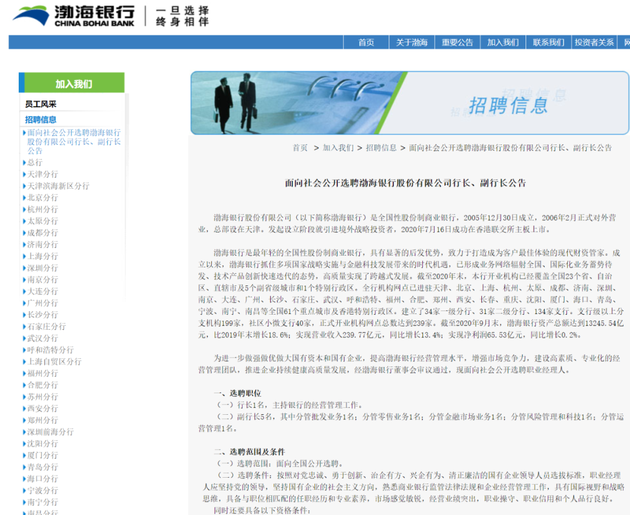630x515 pixels.
Task: Open the 关于渤海 navigation menu item
Action: click(411, 42)
